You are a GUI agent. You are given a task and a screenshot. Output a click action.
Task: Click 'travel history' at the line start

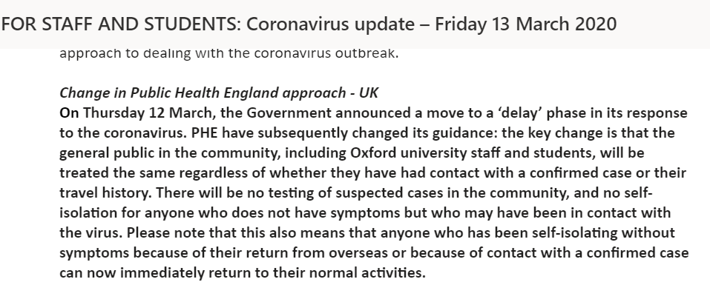pyautogui.click(x=105, y=192)
